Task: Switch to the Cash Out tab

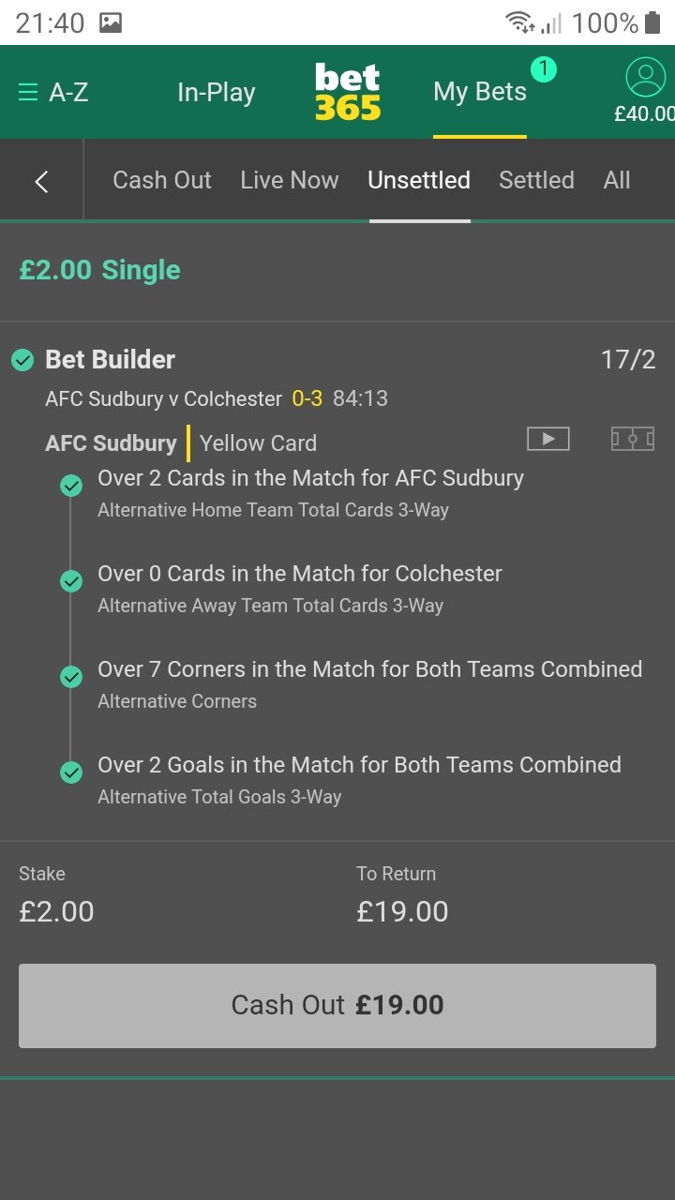Action: point(162,180)
